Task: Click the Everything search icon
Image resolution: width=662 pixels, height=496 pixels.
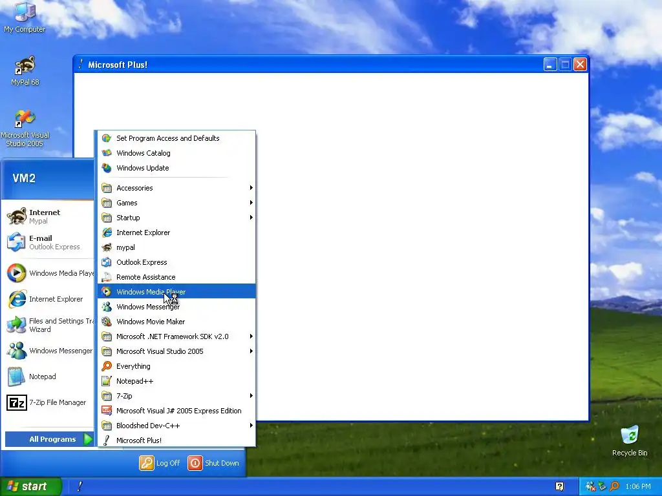Action: (107, 366)
